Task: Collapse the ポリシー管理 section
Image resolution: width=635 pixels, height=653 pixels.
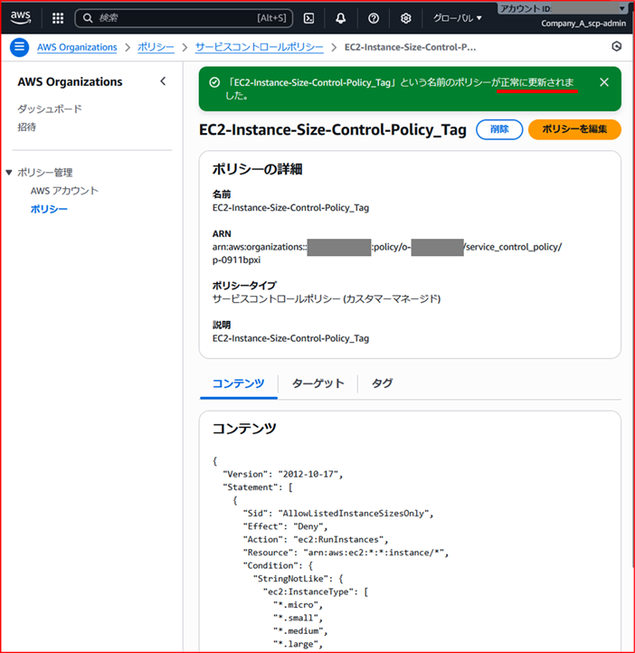Action: (x=9, y=173)
